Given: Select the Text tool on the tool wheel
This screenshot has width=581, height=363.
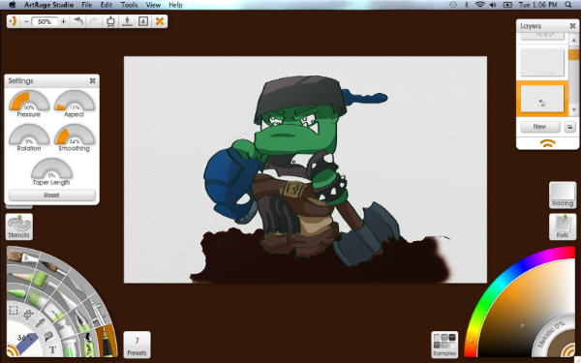Looking at the screenshot, I should pos(52,349).
